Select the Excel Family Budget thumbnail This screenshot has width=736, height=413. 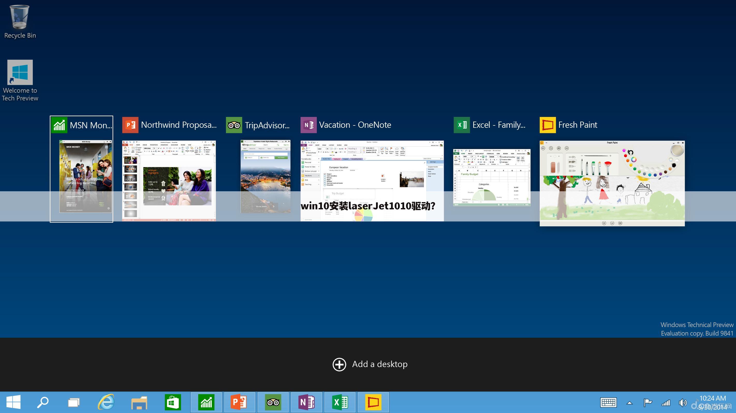click(492, 177)
